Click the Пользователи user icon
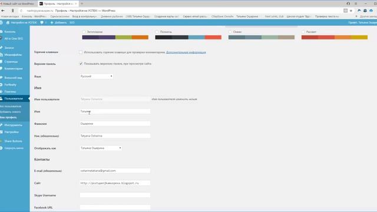The height and width of the screenshot is (212, 377). pyautogui.click(x=1, y=98)
